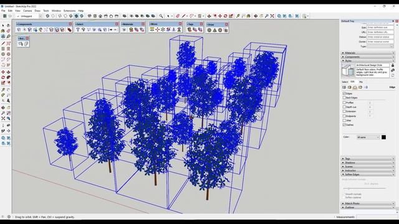The height and width of the screenshot is (224, 399).
Task: Close the Draw floating toolbar
Action: pos(226,25)
